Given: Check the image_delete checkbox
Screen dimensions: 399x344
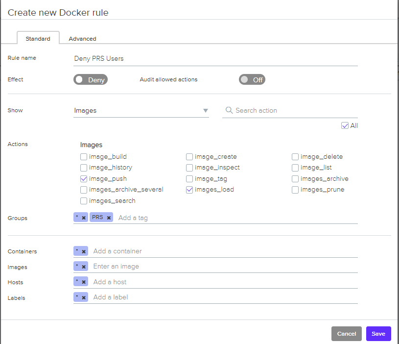Looking at the screenshot, I should 295,157.
